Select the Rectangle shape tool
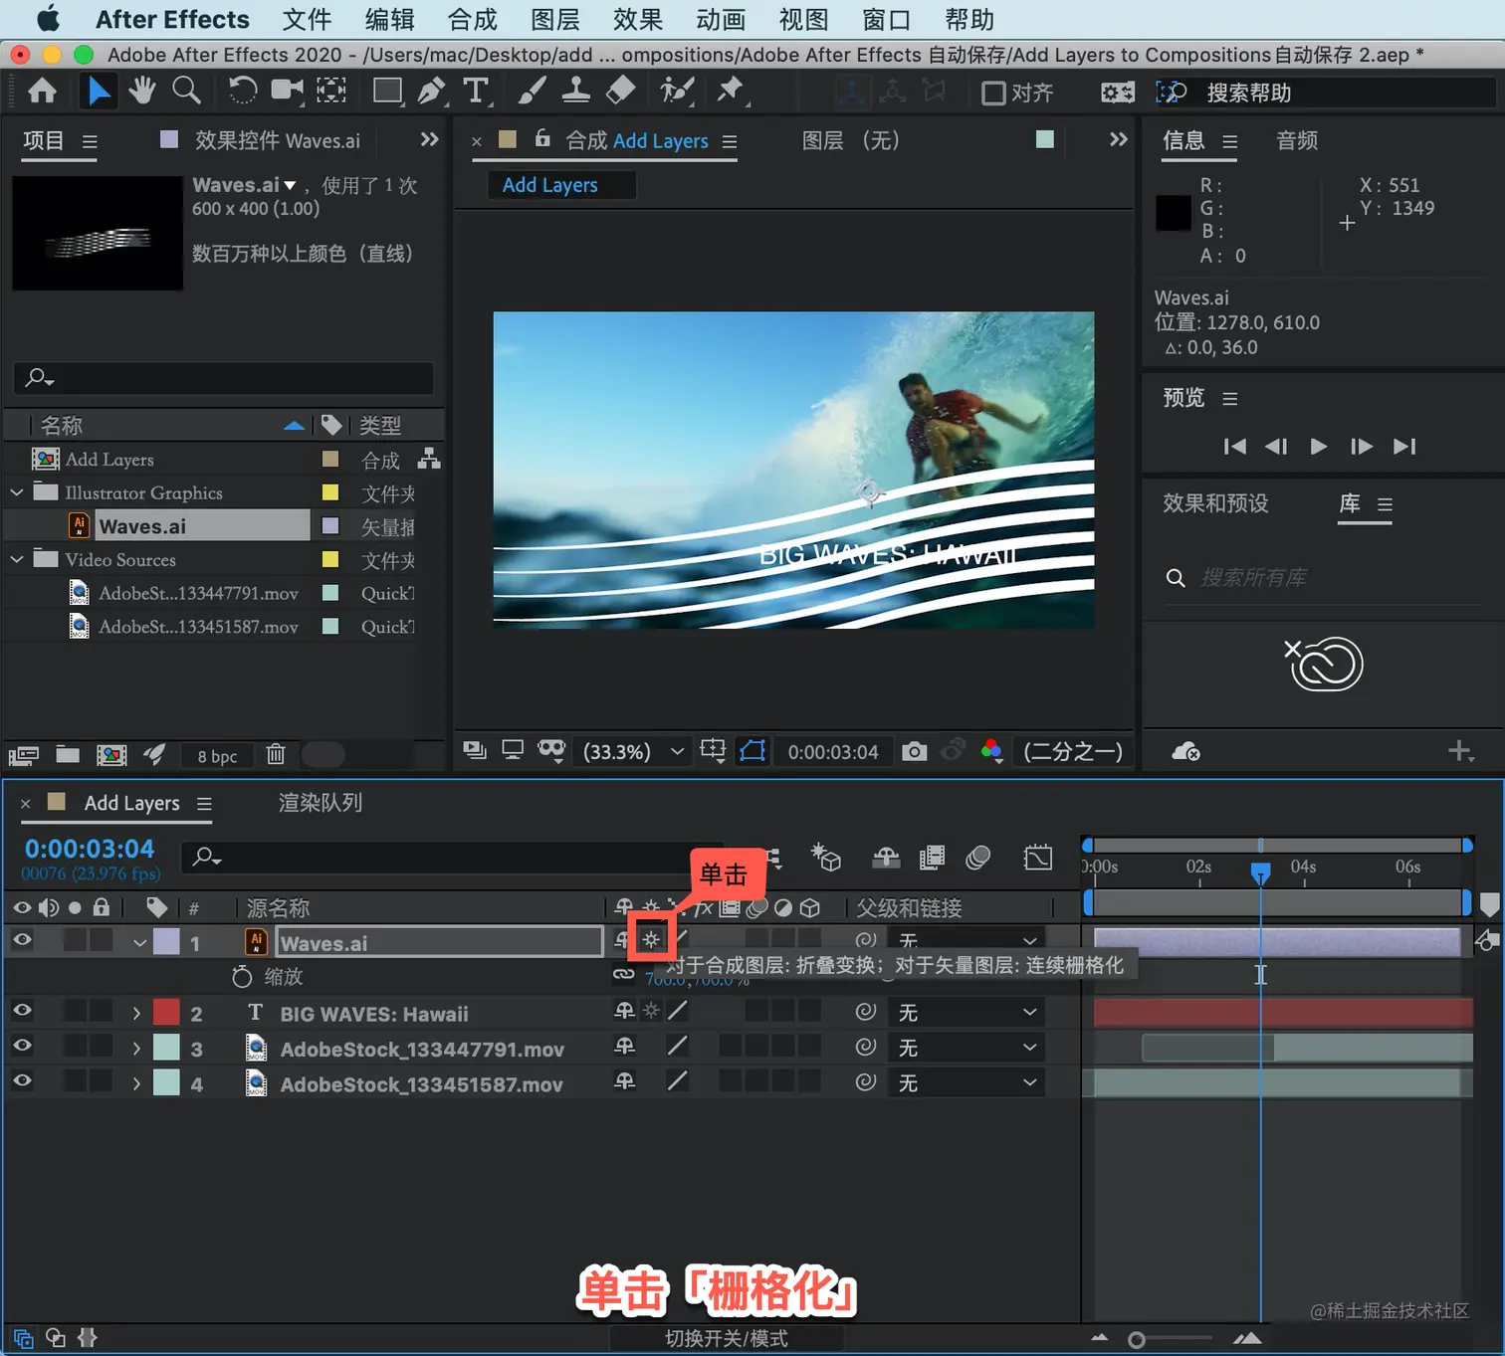 pos(387,92)
